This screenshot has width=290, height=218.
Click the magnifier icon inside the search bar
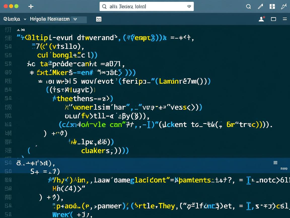104,7
